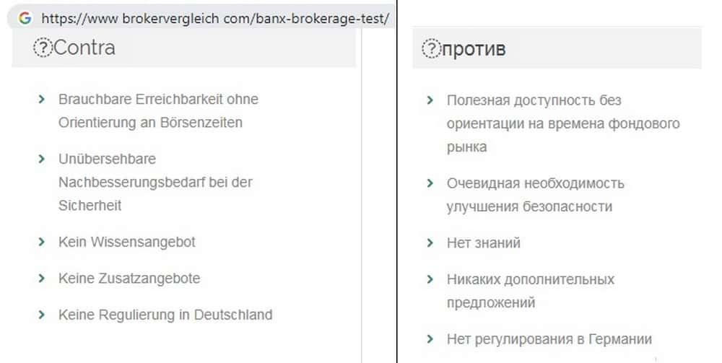Click the question mark icon beside против
The width and height of the screenshot is (722, 363).
tap(431, 49)
